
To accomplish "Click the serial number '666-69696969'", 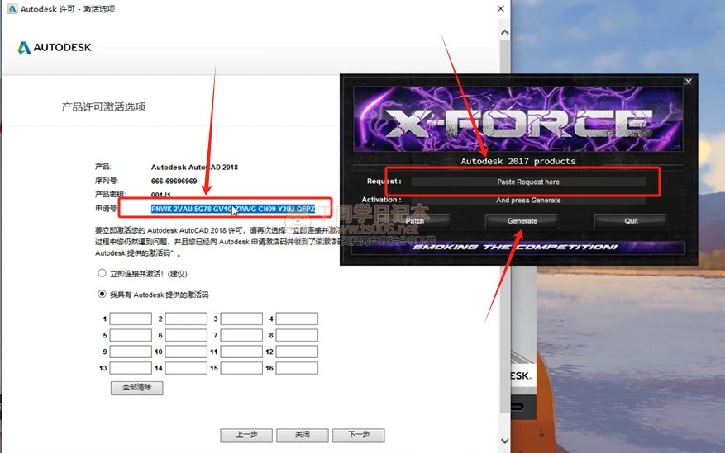I will 174,181.
